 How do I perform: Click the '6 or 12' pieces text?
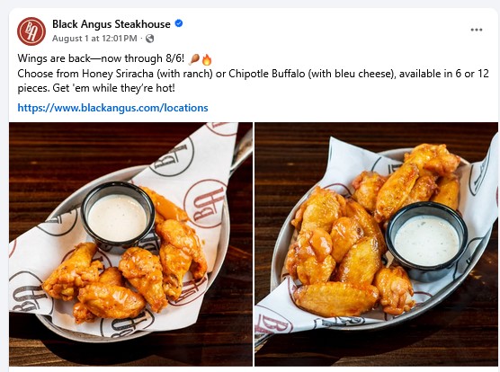pyautogui.click(x=472, y=74)
